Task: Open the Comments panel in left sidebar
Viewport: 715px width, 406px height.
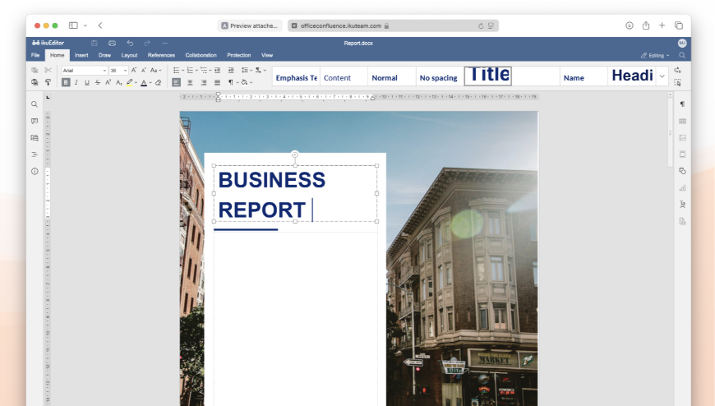Action: pyautogui.click(x=35, y=121)
